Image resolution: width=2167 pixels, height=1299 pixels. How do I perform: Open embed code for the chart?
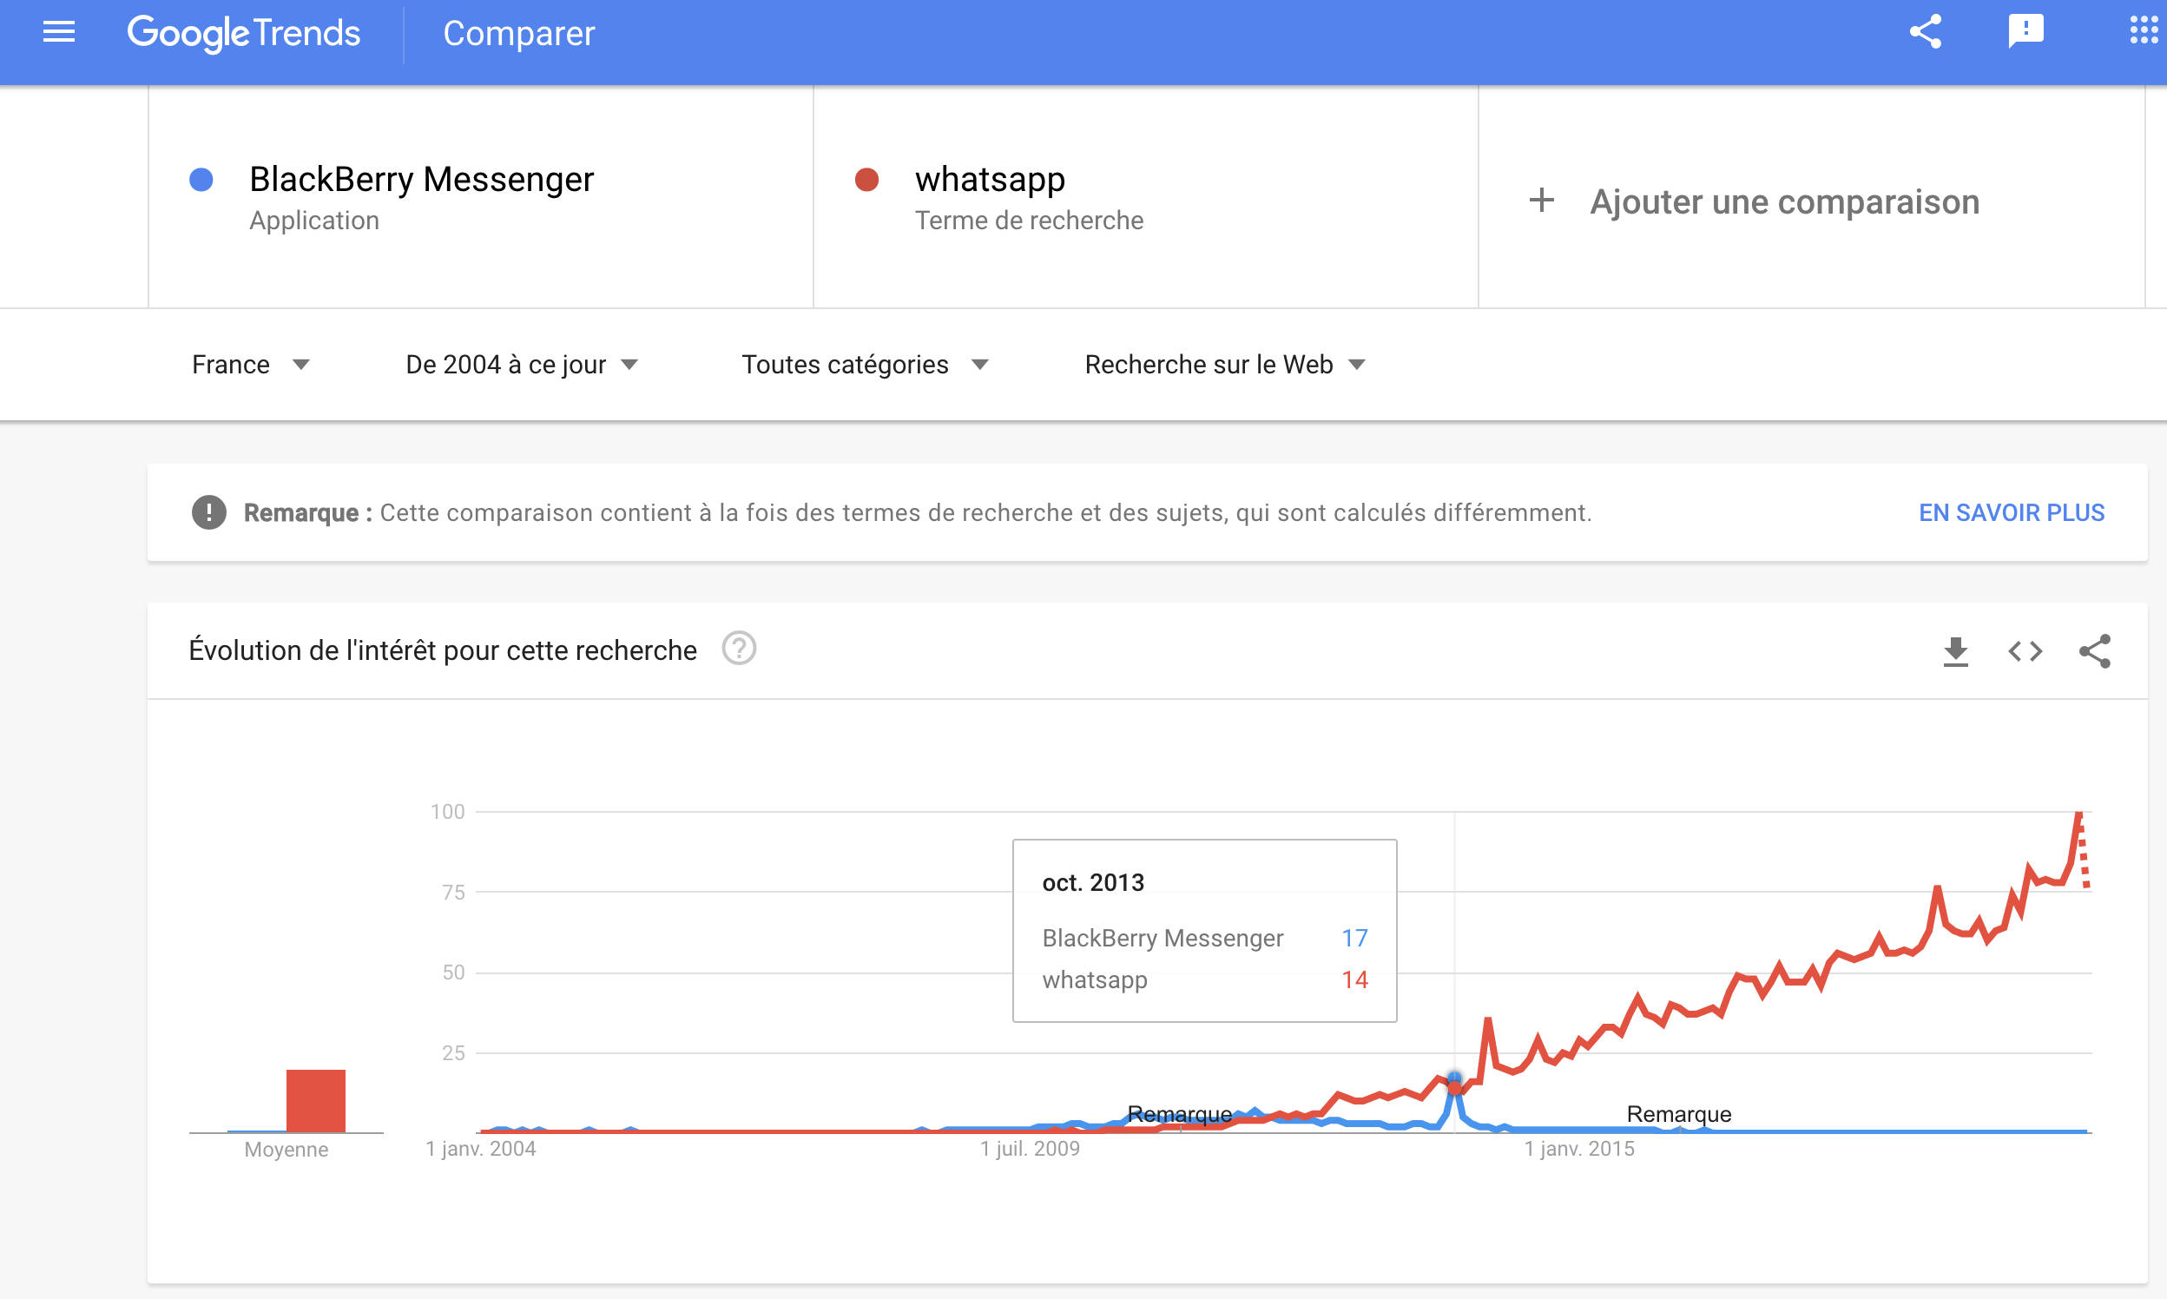tap(2025, 651)
